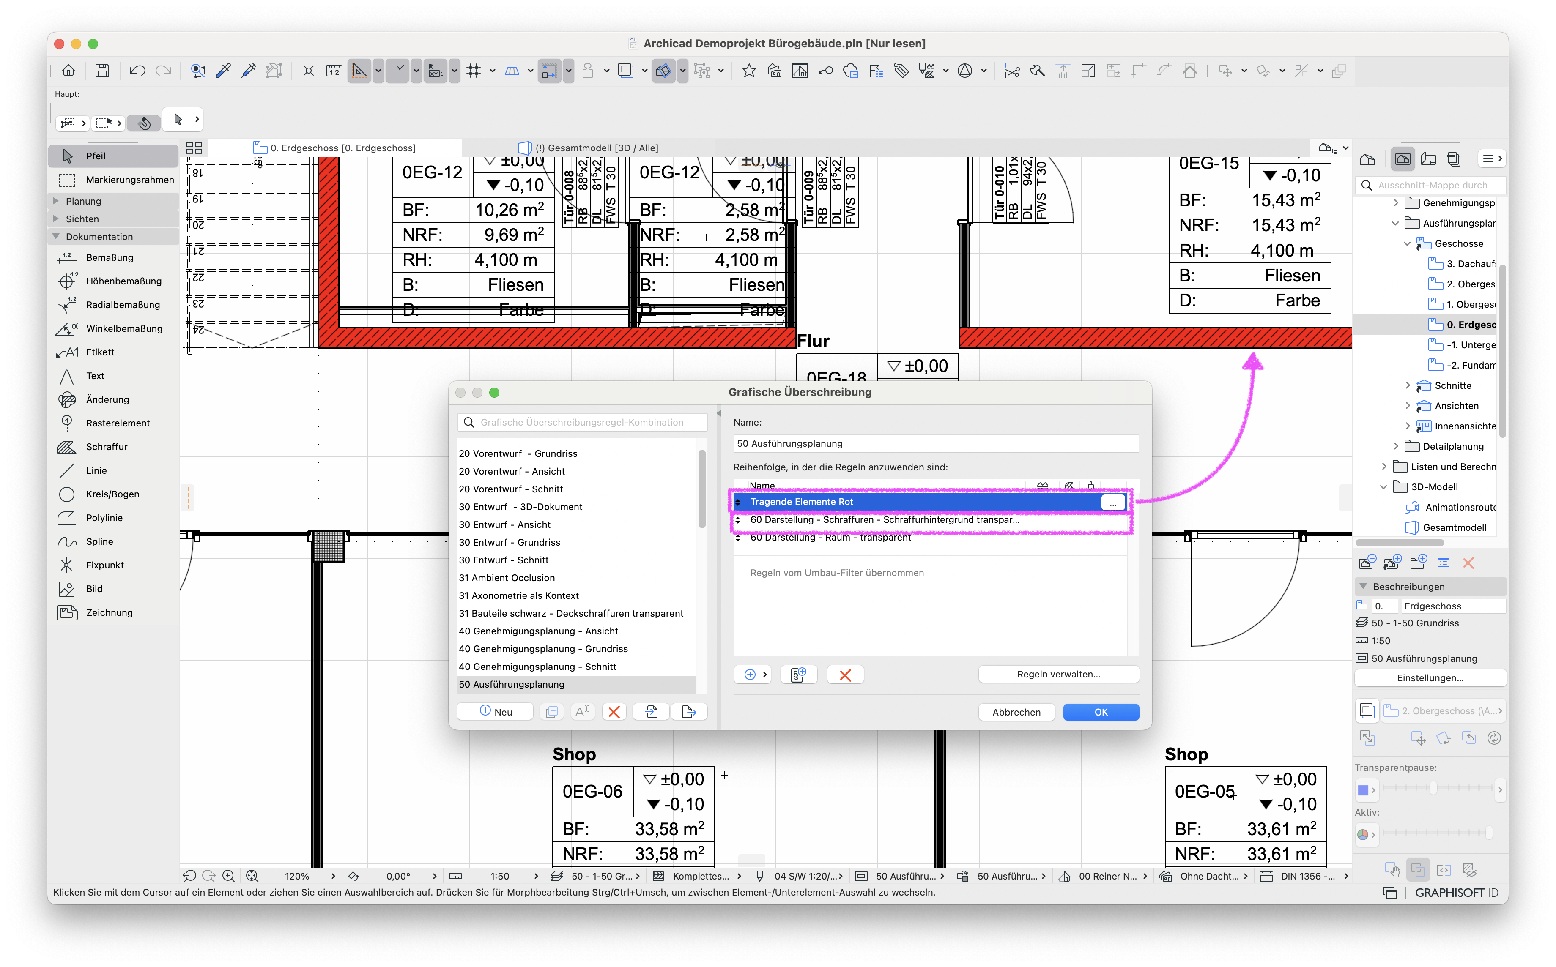Toggle the grid snap toolbar icon
This screenshot has width=1556, height=967.
[x=474, y=70]
